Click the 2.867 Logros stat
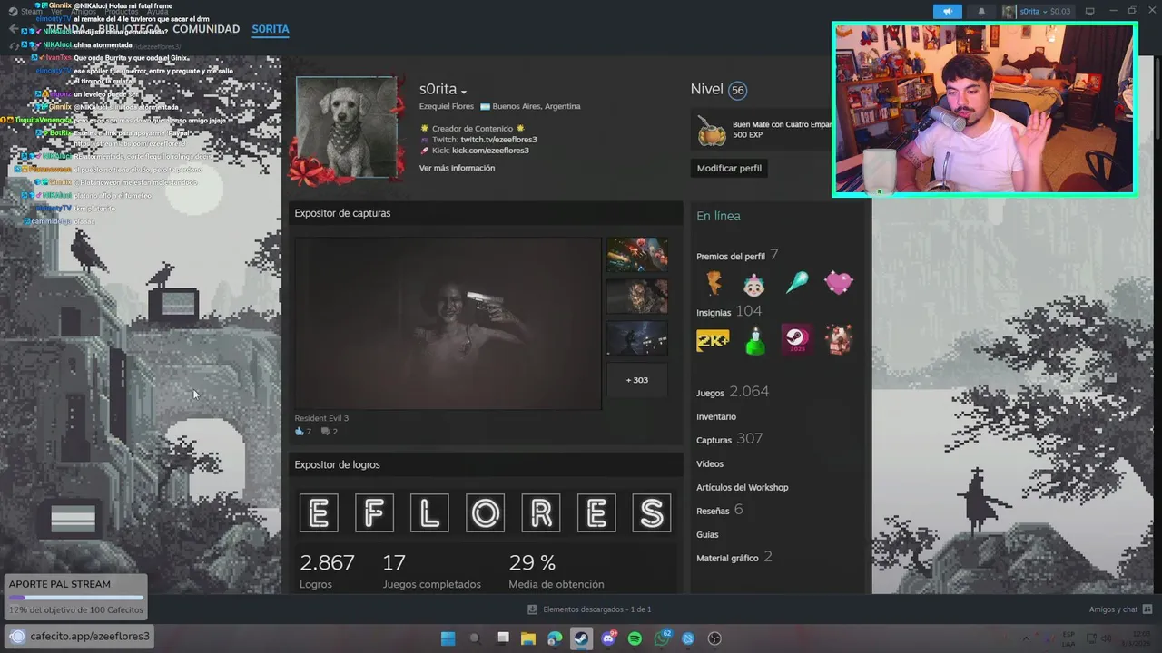 click(x=328, y=571)
